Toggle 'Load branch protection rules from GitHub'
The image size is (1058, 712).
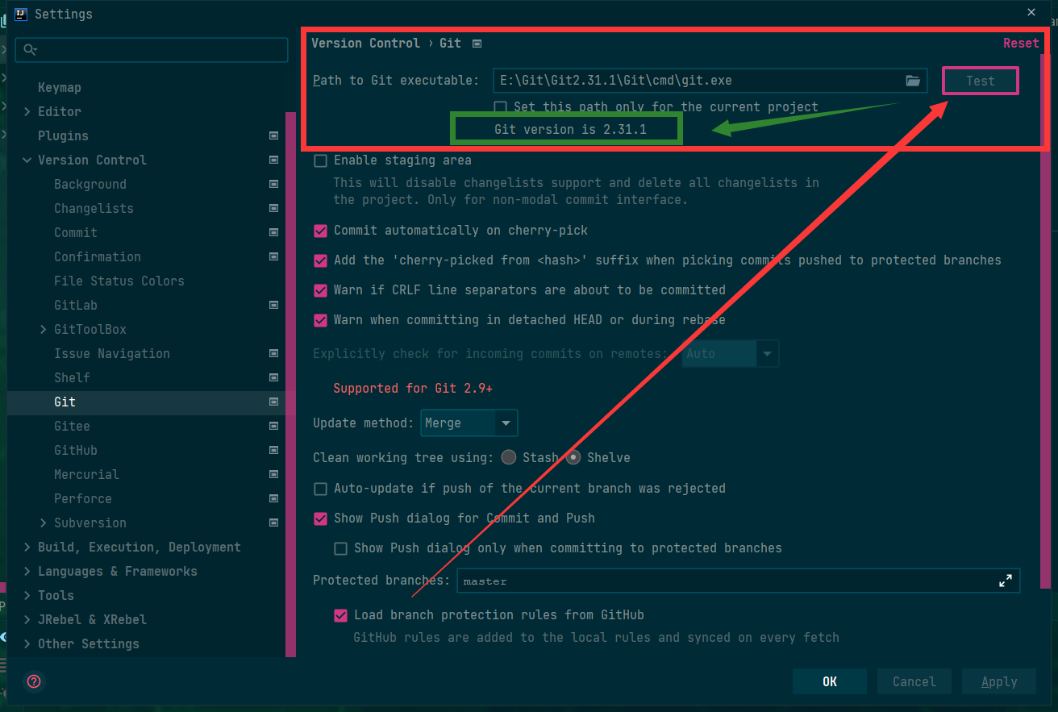point(340,615)
